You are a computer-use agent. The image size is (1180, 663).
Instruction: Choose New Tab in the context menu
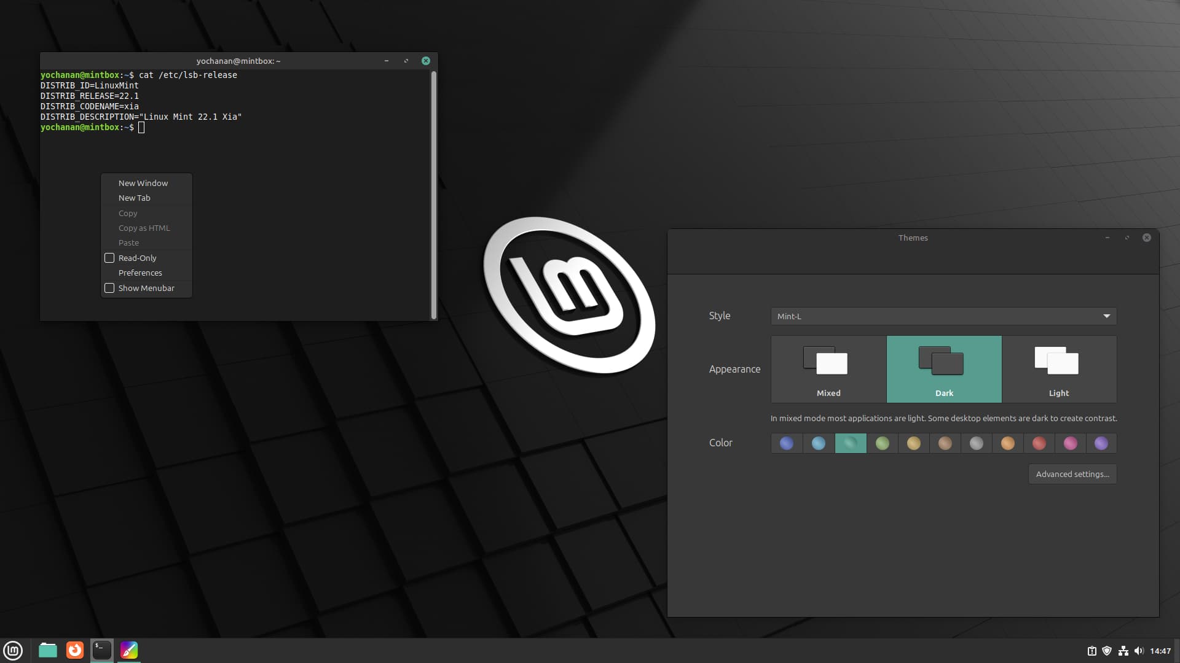click(x=147, y=198)
